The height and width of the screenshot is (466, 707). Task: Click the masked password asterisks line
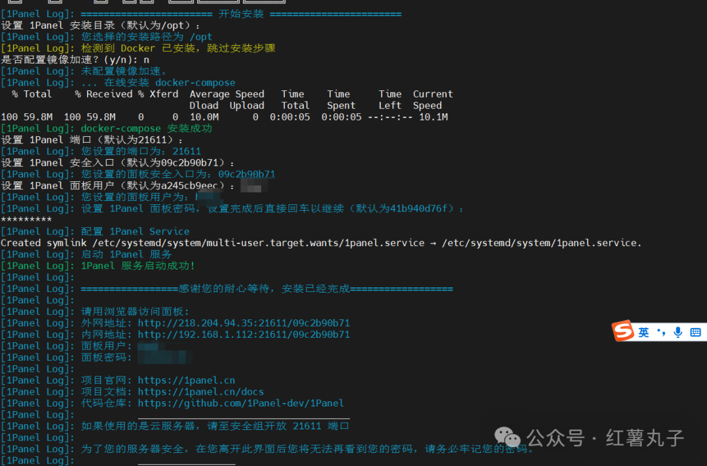(26, 220)
